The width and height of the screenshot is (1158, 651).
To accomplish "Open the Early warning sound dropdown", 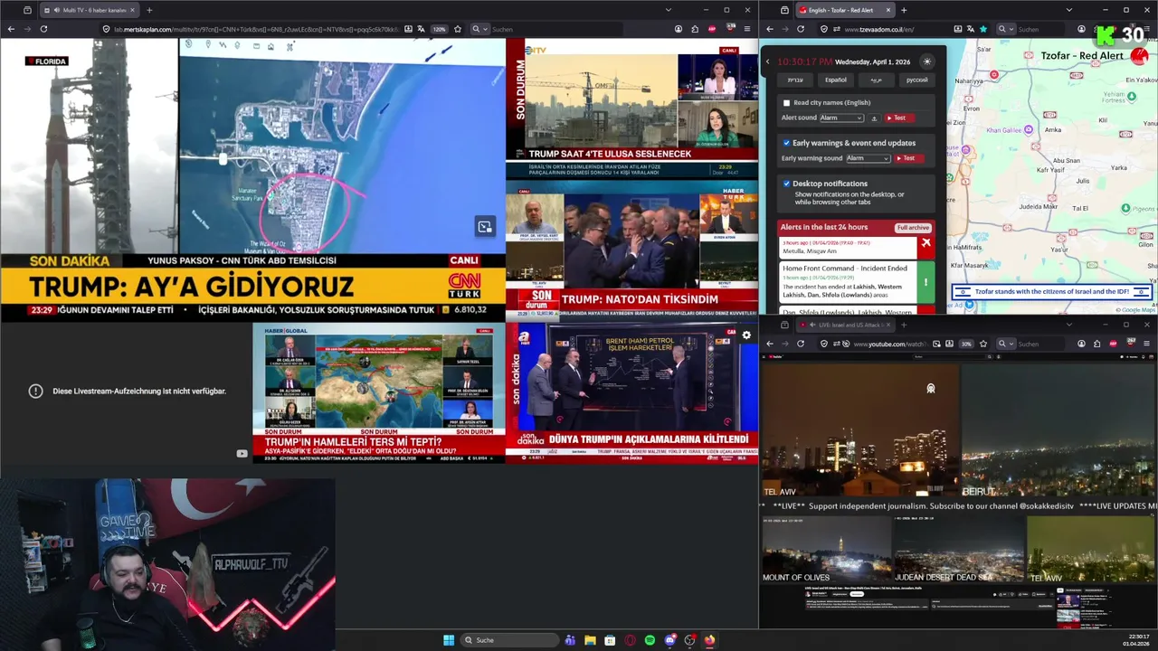I will coord(868,158).
